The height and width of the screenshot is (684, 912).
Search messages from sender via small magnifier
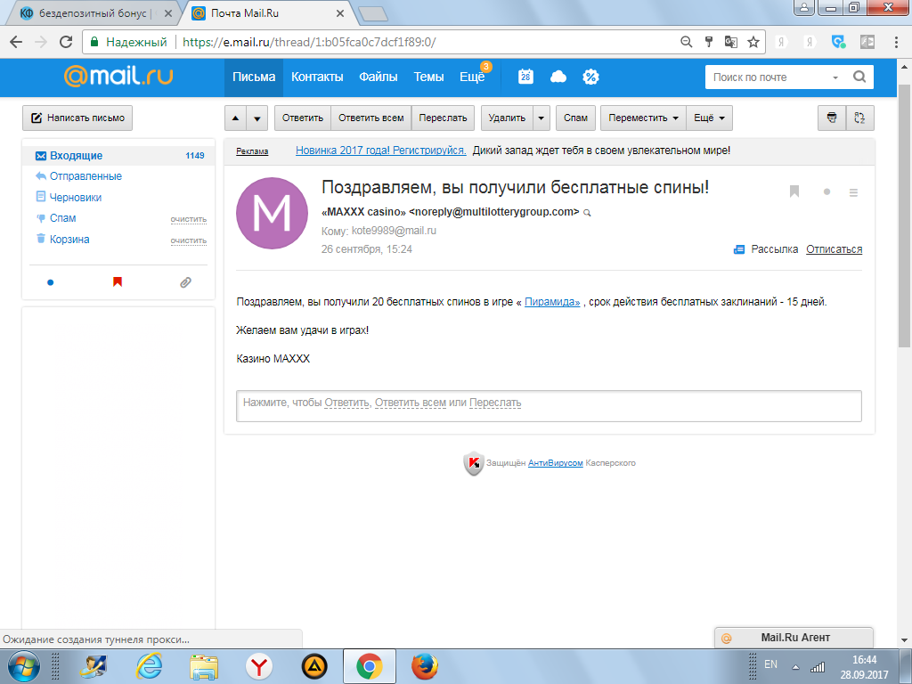588,213
